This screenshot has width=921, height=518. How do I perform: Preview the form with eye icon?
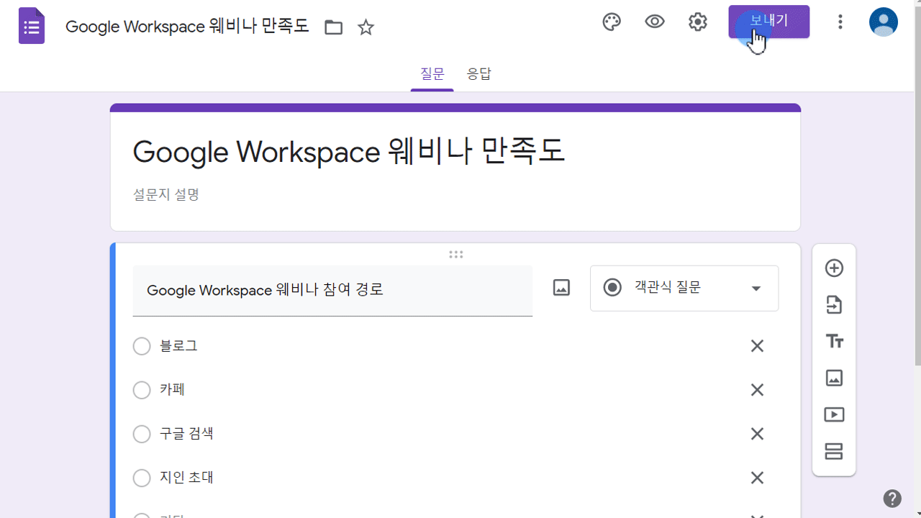[x=655, y=22]
